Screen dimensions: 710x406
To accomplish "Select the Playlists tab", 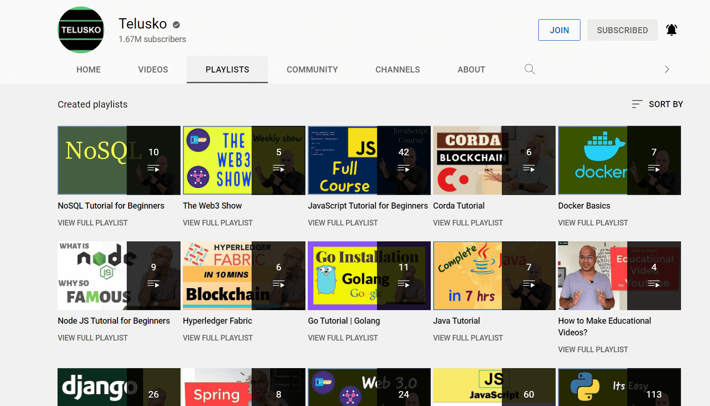I will click(227, 70).
